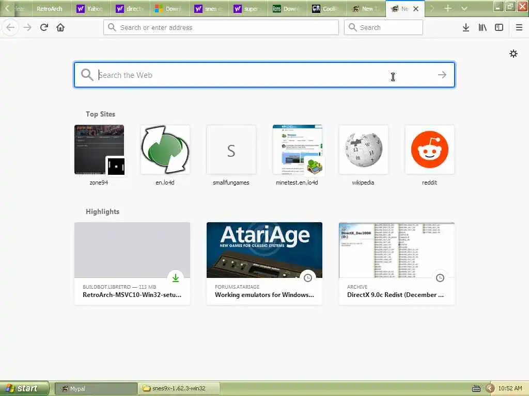Toggle the sidebar view
The width and height of the screenshot is (529, 396).
[x=499, y=27]
